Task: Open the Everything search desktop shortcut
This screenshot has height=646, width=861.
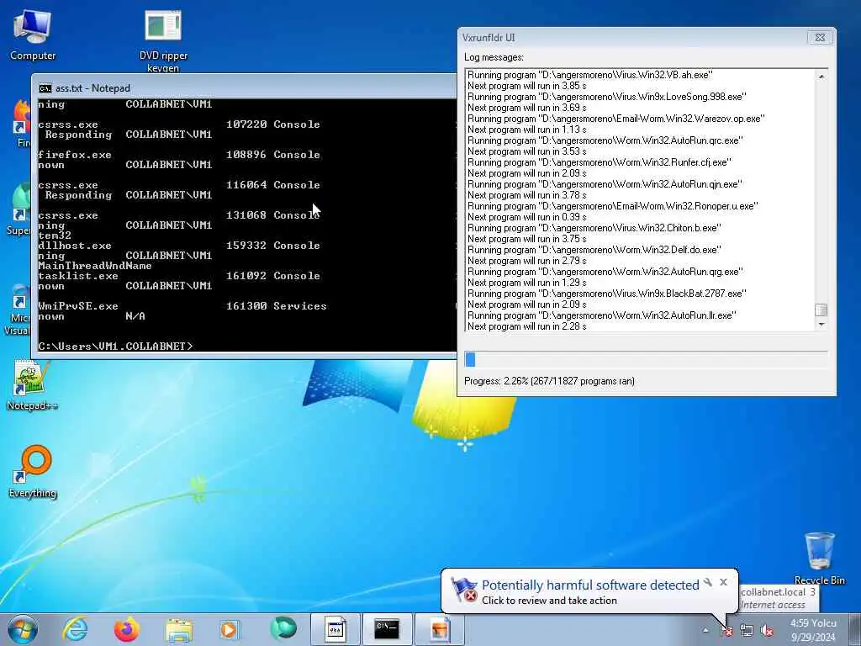Action: pyautogui.click(x=33, y=472)
